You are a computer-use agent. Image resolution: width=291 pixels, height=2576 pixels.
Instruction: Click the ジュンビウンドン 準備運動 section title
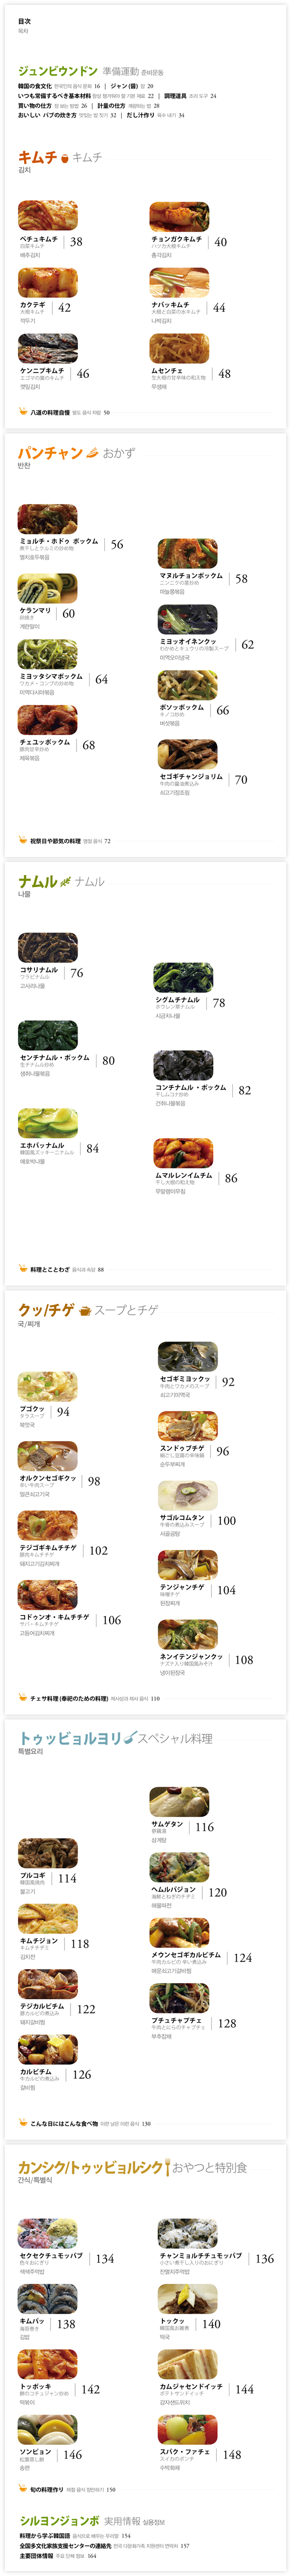[91, 72]
